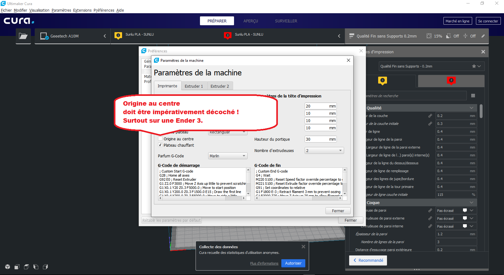Click the star icon in profile selector
The width and height of the screenshot is (504, 275).
474,66
